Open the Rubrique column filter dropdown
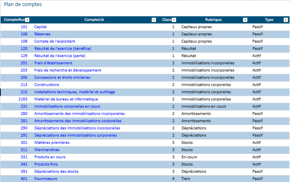This screenshot has height=182, width=290. (245, 20)
